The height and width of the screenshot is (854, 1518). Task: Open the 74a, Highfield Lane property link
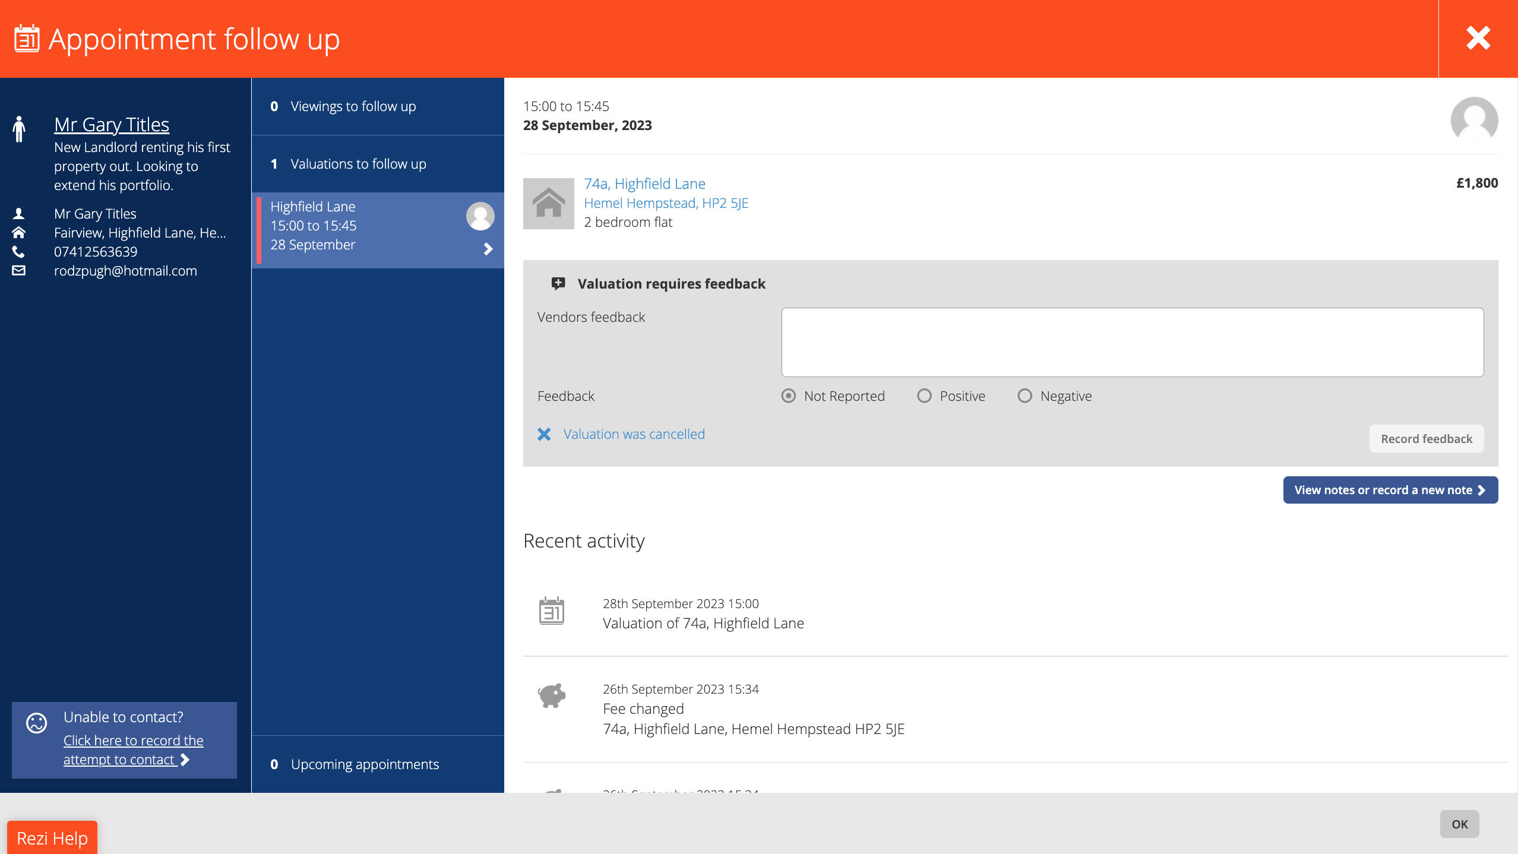[x=644, y=184]
